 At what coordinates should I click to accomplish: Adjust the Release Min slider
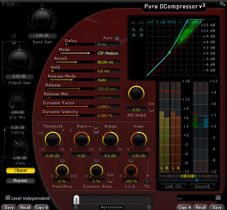(x=69, y=98)
